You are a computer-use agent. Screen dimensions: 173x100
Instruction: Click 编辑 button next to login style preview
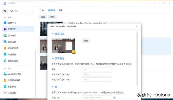(86, 41)
